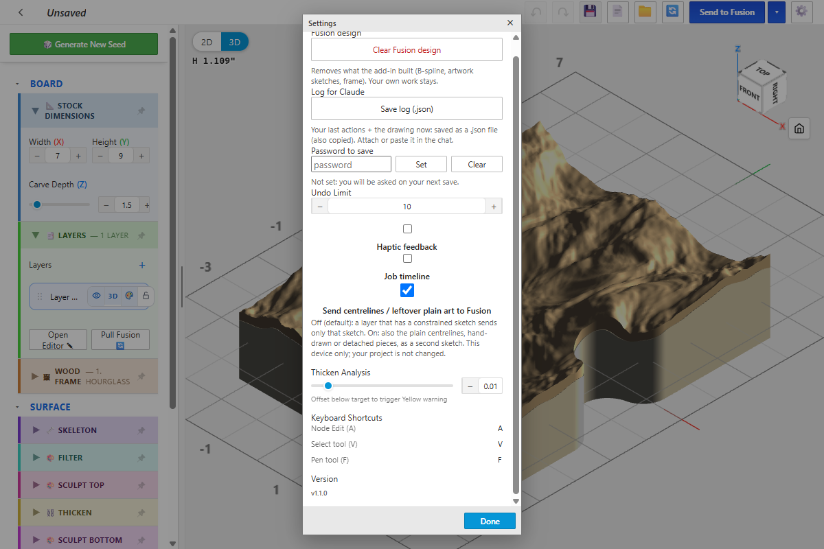The height and width of the screenshot is (549, 824).
Task: Increase Undo Limit with the plus button
Action: pos(494,207)
